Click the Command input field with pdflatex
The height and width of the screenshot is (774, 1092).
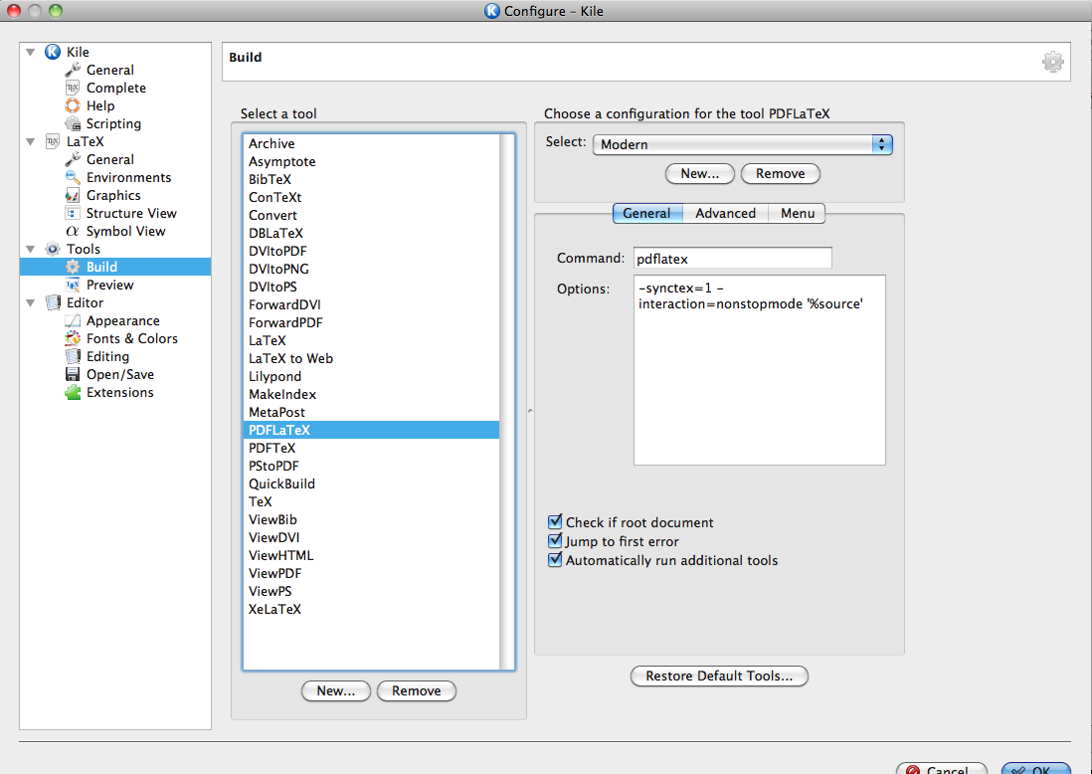pos(733,259)
